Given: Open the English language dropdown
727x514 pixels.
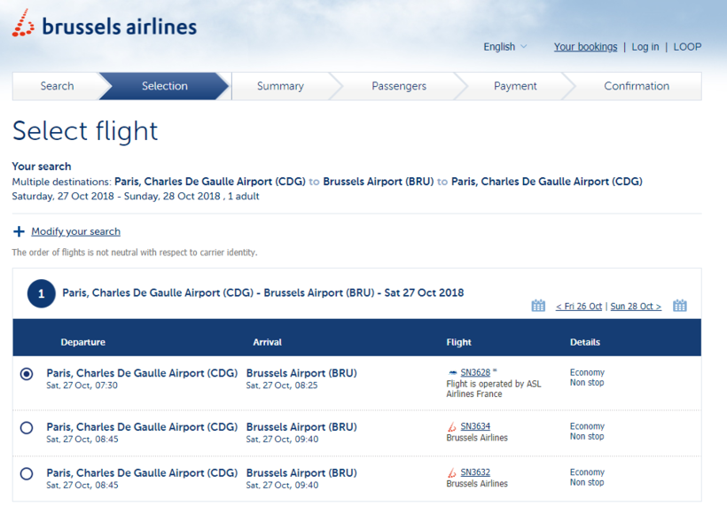Looking at the screenshot, I should 505,47.
